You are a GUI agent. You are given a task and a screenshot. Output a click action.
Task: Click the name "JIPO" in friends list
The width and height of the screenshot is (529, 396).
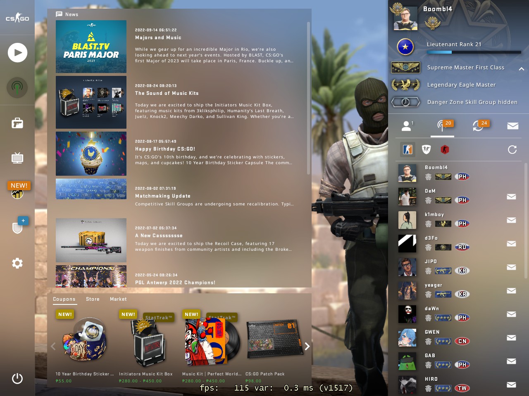[431, 262]
